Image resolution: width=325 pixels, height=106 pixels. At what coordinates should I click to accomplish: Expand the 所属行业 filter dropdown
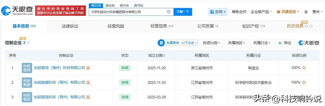tap(262, 43)
